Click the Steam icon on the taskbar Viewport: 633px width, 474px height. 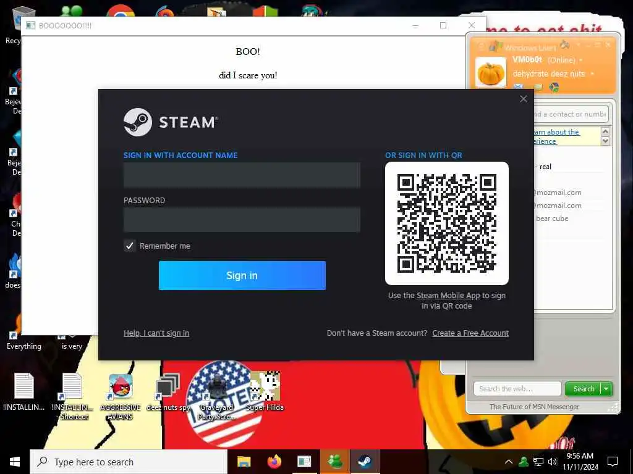point(365,462)
